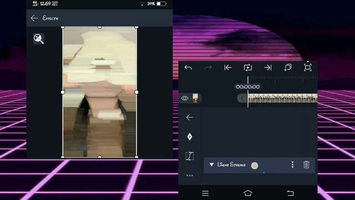This screenshot has height=200, width=355.
Task: Open Android menu navigation button
Action: 205,193
